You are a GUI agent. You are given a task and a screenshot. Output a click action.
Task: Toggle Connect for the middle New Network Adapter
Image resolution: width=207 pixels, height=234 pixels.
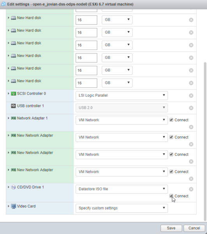click(171, 154)
